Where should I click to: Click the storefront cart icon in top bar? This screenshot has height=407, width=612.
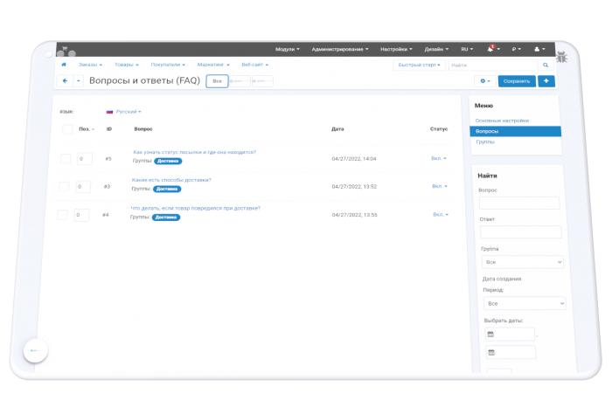65,48
